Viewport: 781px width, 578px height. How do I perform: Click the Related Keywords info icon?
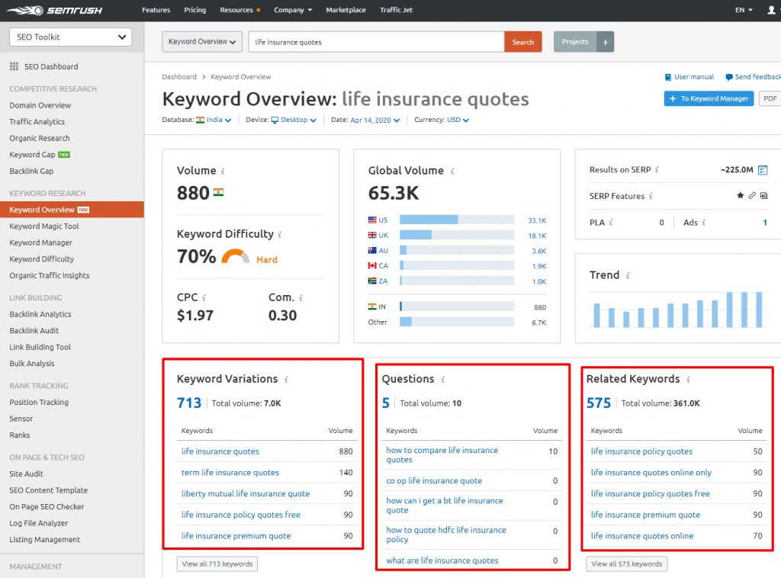(x=688, y=379)
